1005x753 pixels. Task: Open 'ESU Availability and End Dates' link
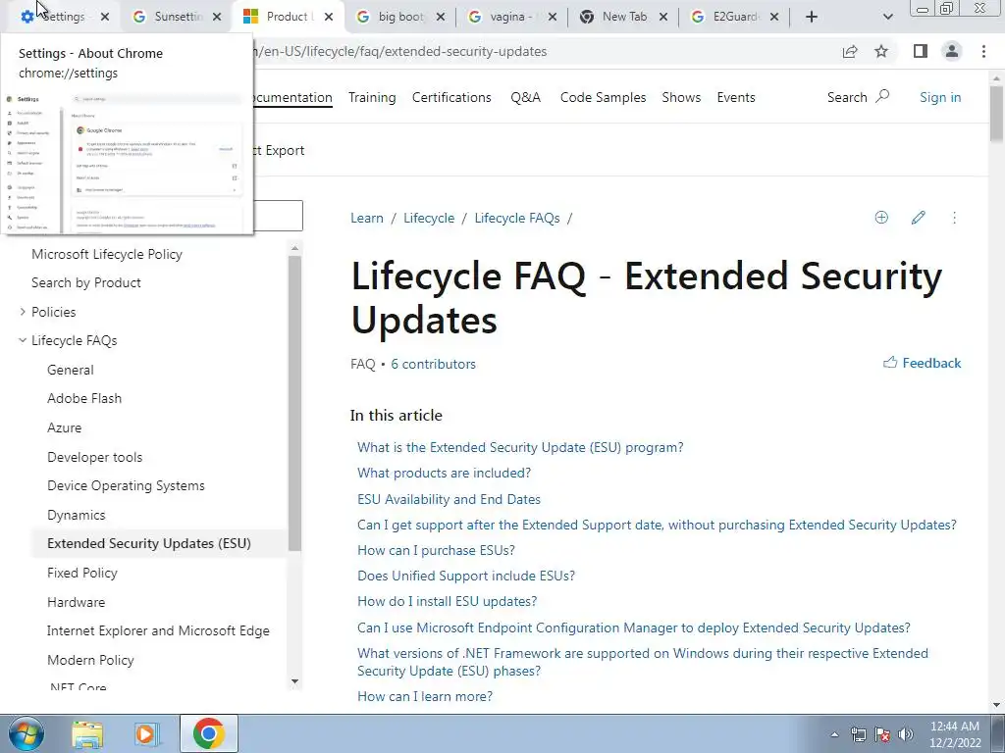tap(449, 499)
